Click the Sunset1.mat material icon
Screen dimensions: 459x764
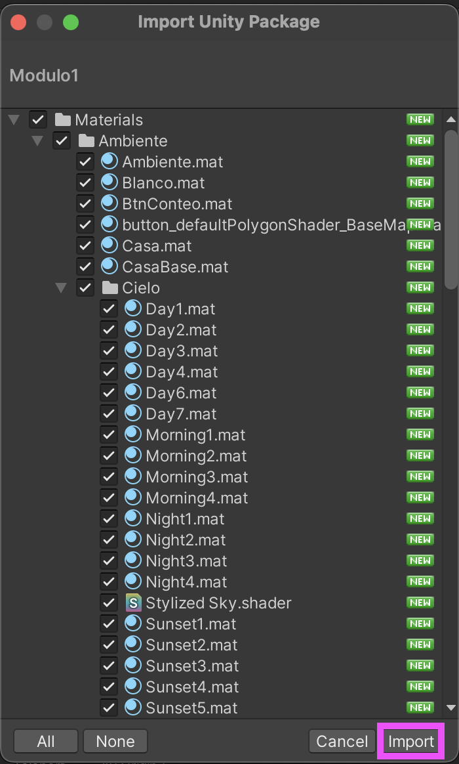click(133, 623)
